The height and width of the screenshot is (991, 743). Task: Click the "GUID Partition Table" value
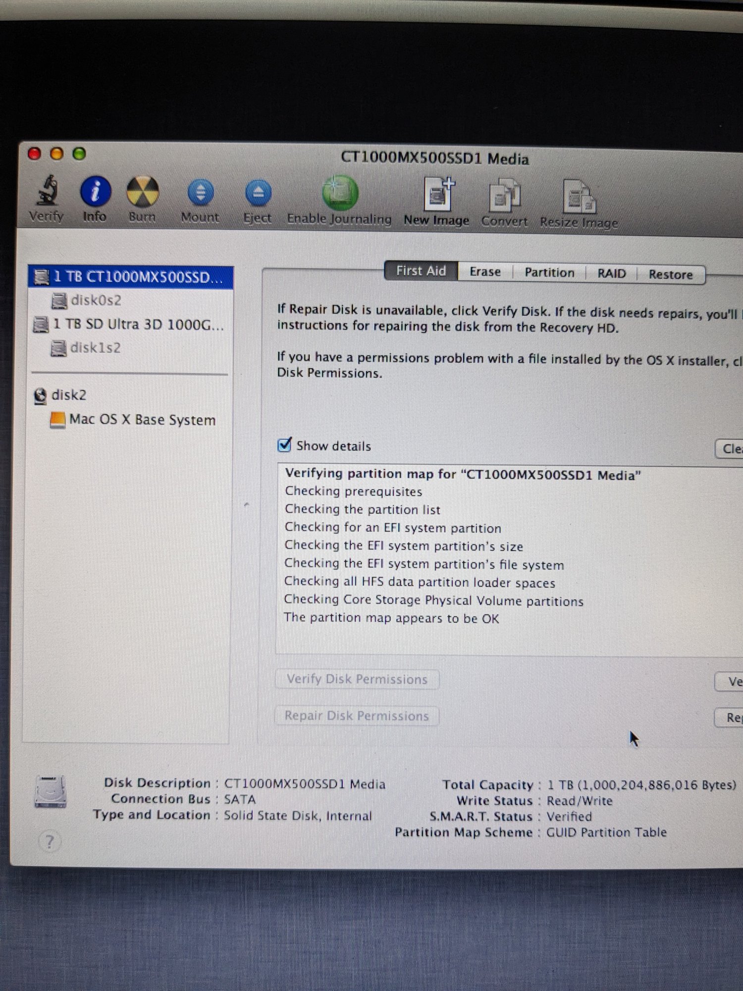(606, 832)
